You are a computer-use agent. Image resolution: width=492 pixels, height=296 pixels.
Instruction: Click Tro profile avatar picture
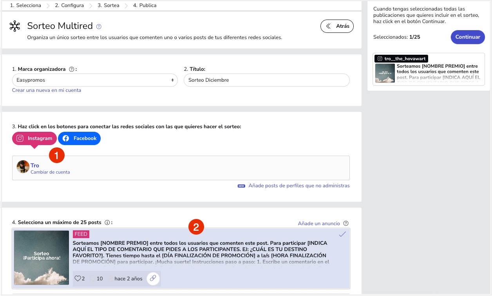(x=23, y=167)
